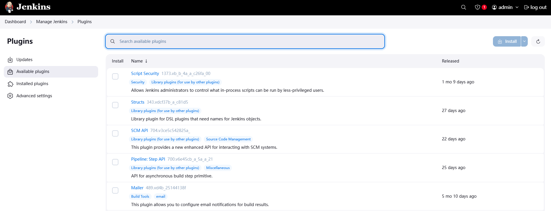This screenshot has width=551, height=211.
Task: Open the security shield warnings icon
Action: pyautogui.click(x=477, y=7)
